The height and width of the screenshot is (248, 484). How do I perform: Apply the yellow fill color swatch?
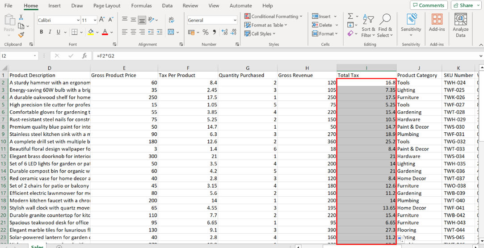[91, 32]
